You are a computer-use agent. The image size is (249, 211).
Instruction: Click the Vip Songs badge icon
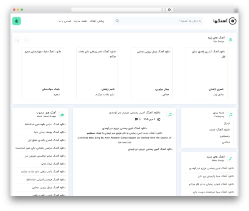pyautogui.click(x=231, y=39)
